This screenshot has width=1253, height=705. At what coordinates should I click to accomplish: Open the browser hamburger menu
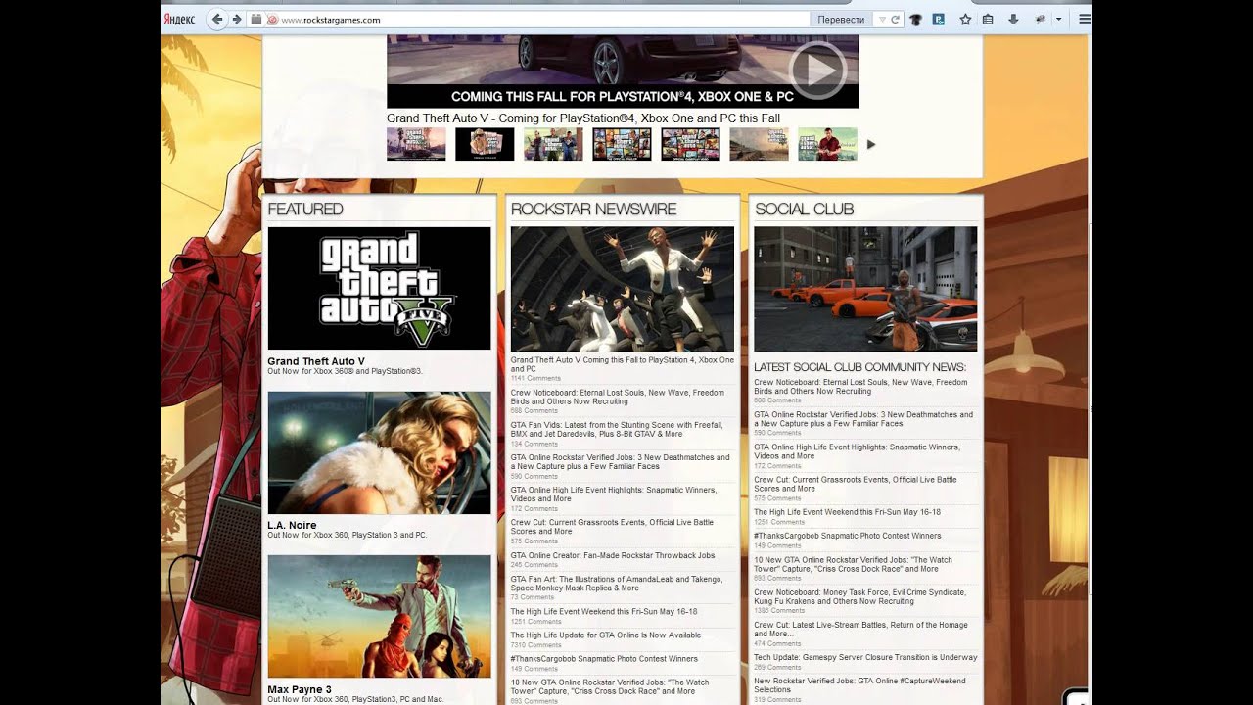[1085, 19]
